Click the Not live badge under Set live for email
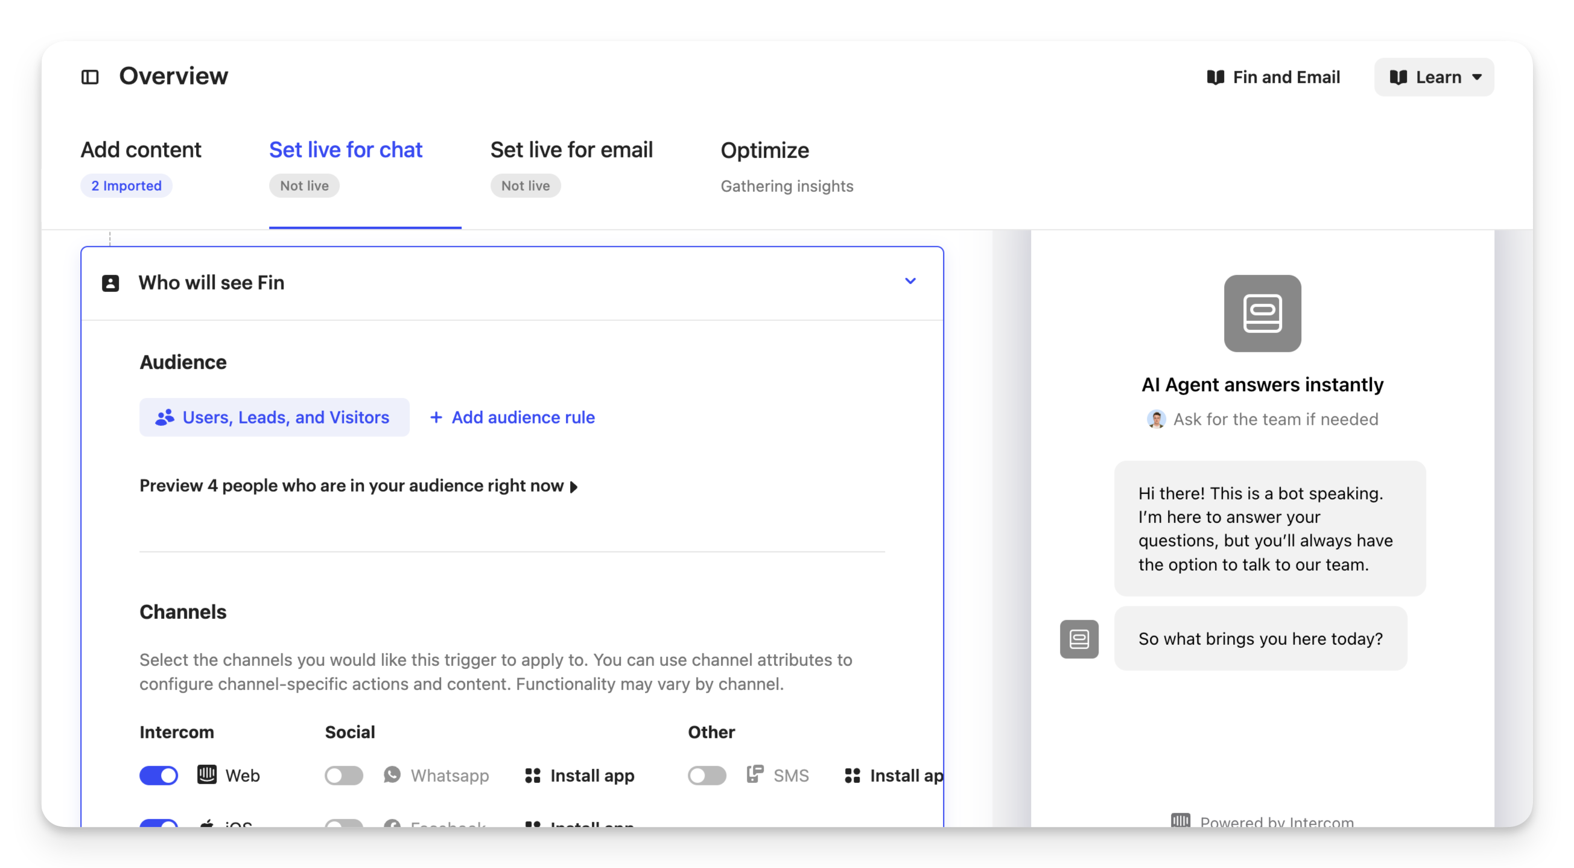1574x868 pixels. pos(525,186)
